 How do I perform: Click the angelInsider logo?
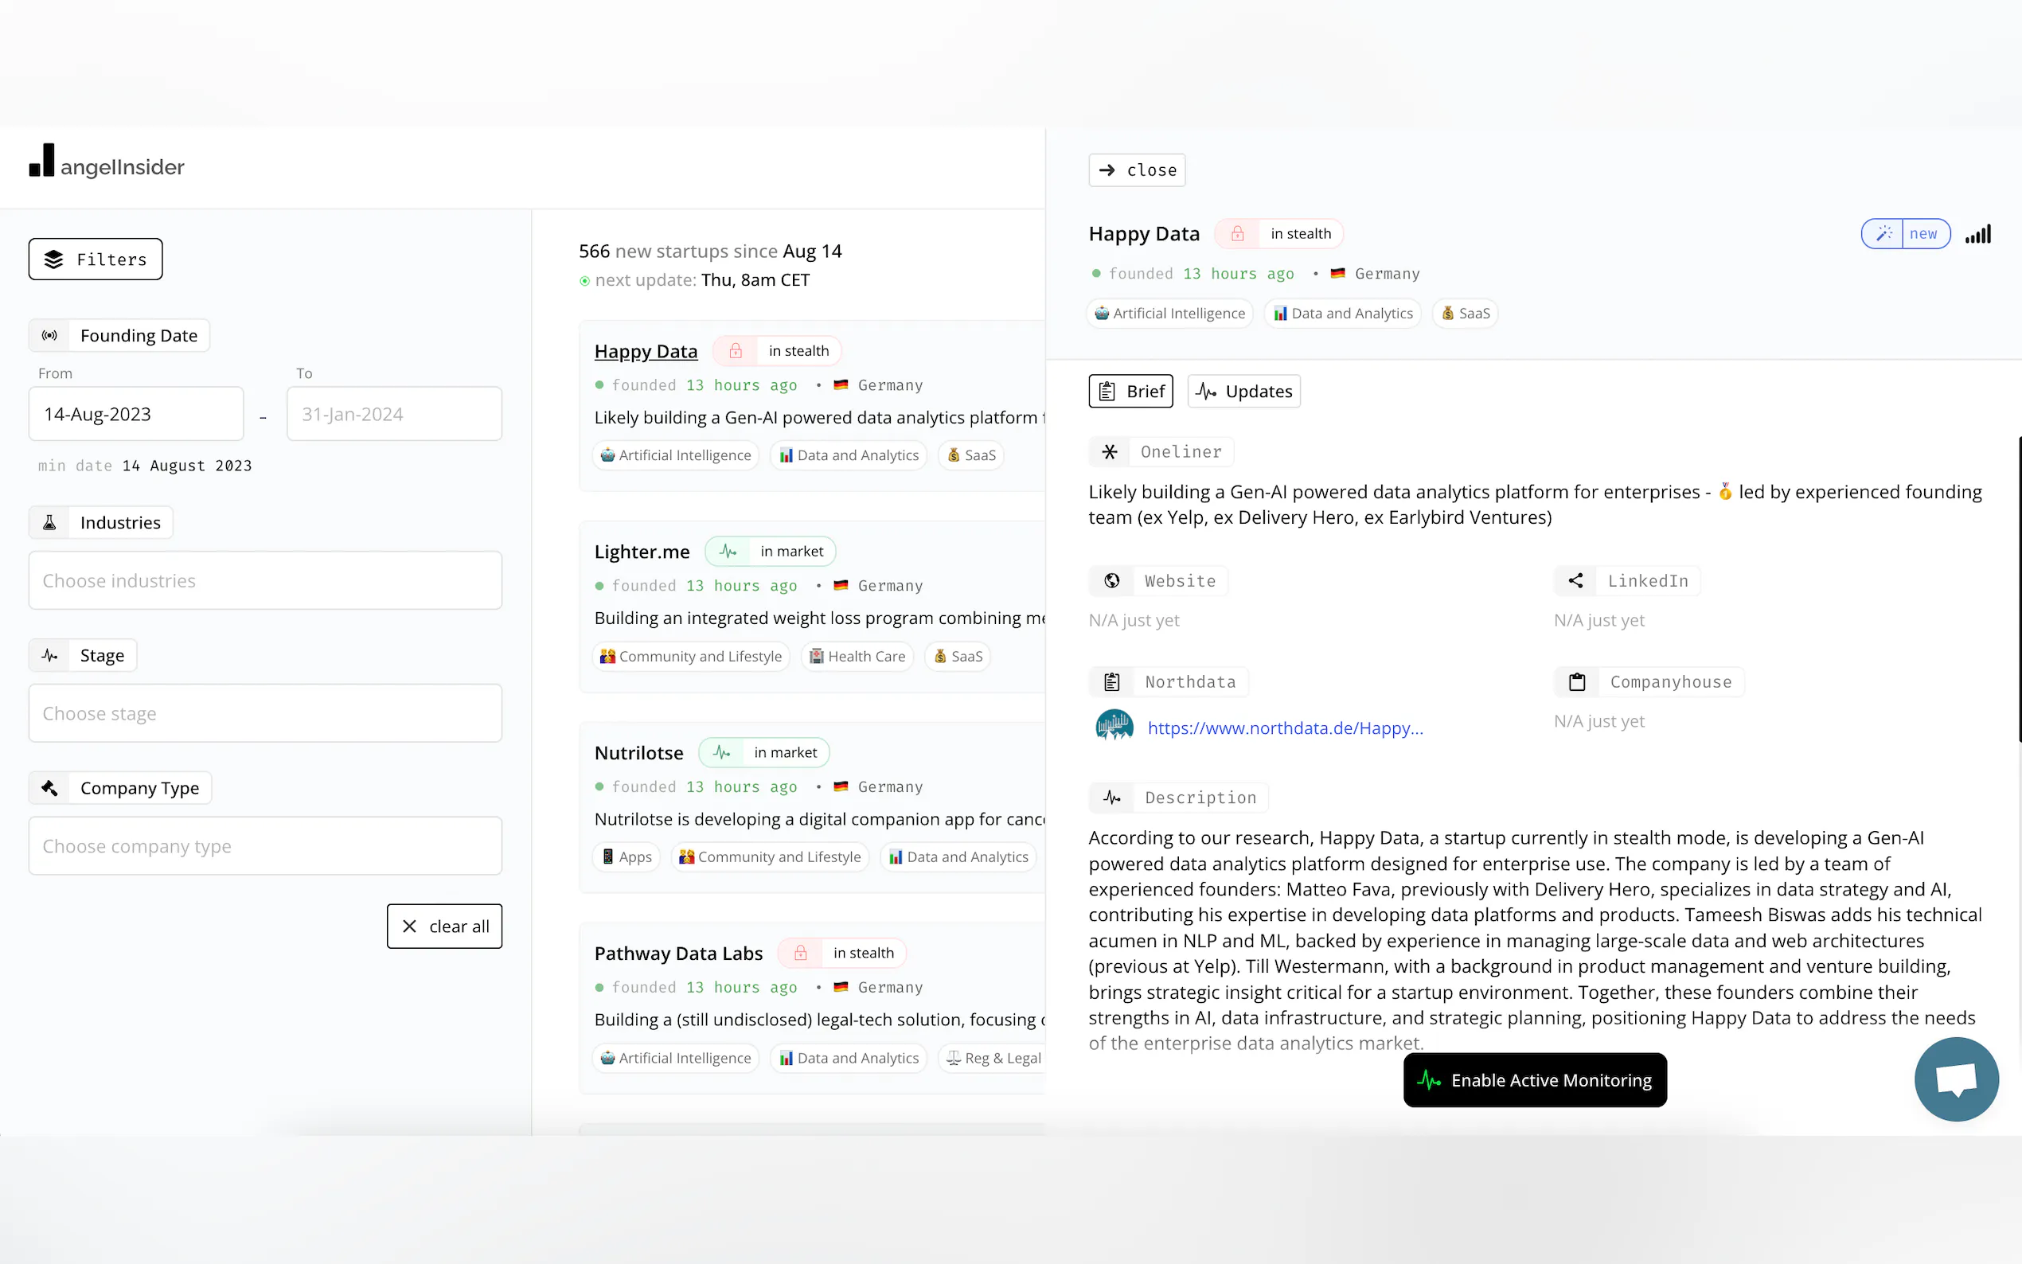pos(107,162)
